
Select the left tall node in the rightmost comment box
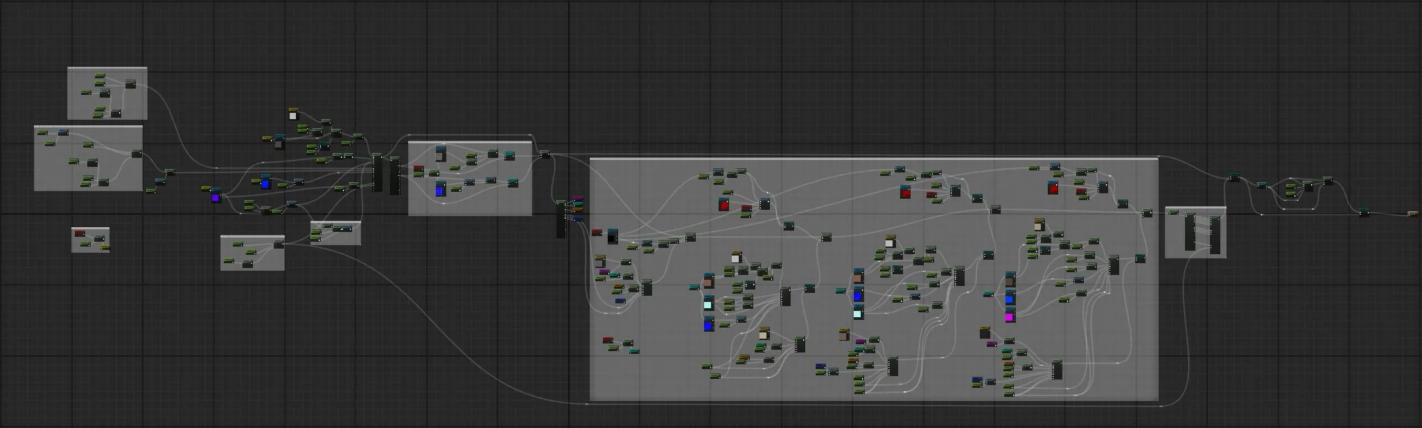1190,233
